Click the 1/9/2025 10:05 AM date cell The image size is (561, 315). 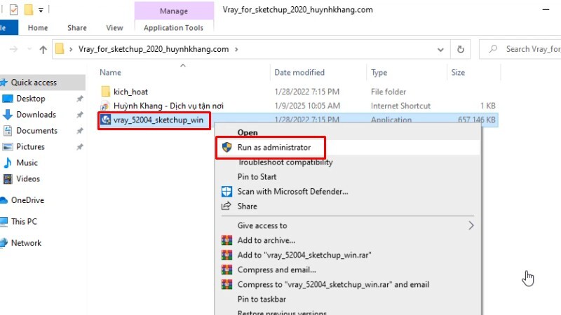[x=307, y=106]
